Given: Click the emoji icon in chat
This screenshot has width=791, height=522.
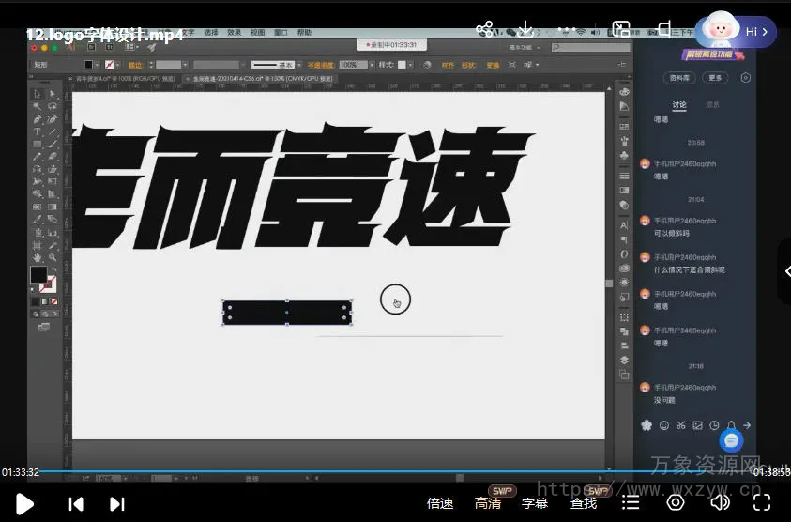Looking at the screenshot, I should point(664,425).
